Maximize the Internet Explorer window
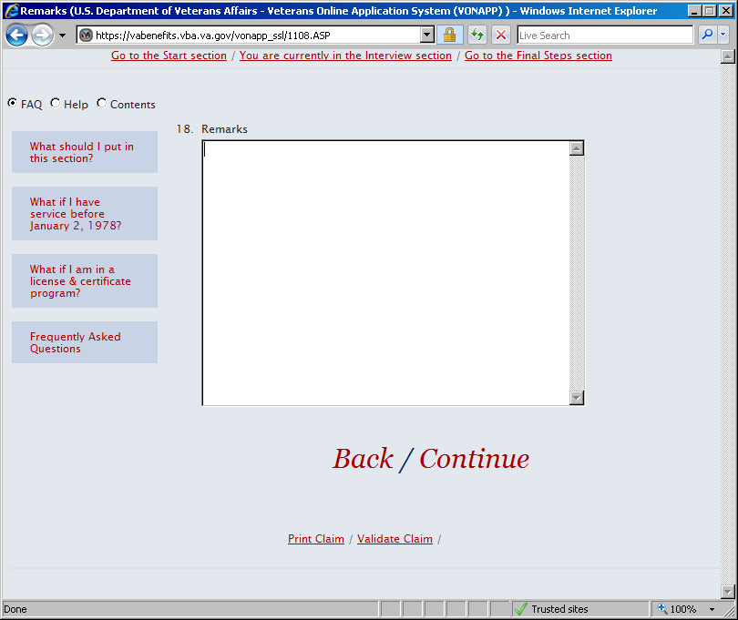738x620 pixels. pos(711,10)
